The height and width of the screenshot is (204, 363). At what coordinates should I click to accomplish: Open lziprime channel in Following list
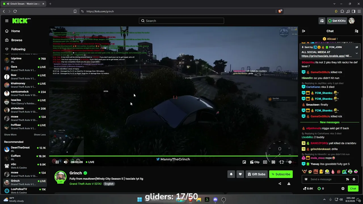point(25,60)
